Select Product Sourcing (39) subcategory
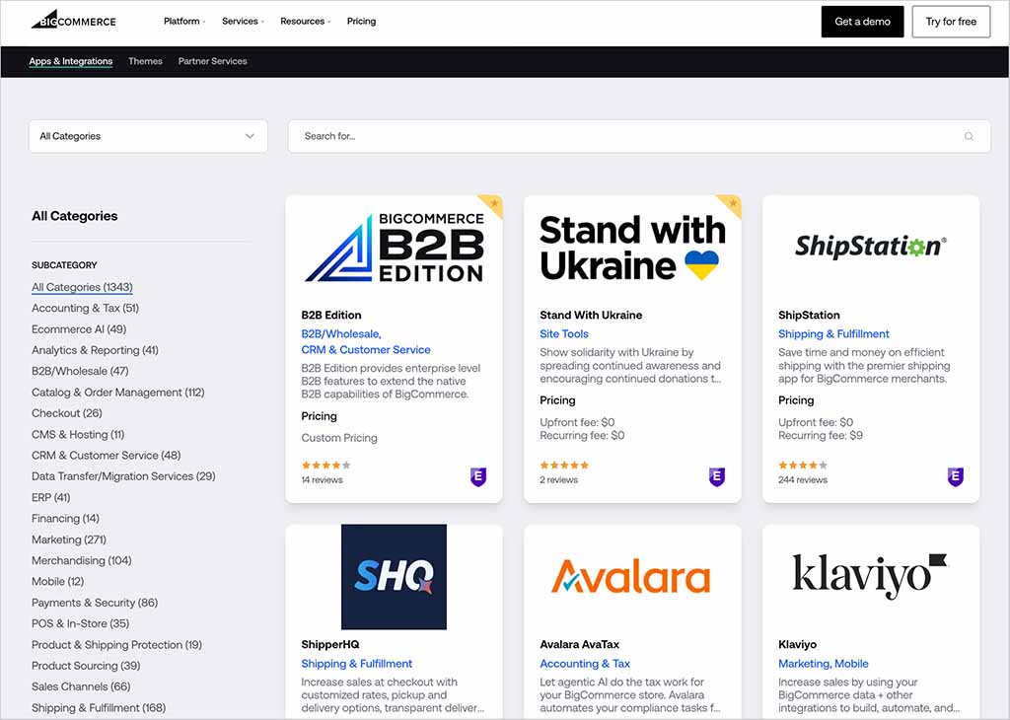 86,666
